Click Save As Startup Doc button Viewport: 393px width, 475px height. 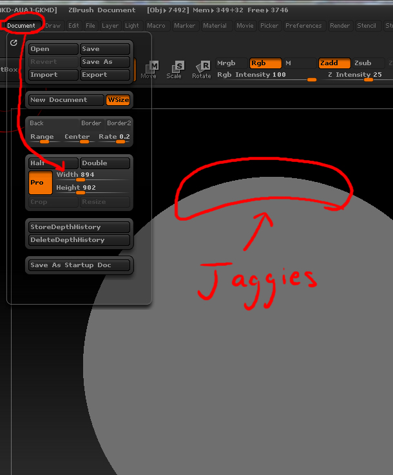(79, 265)
